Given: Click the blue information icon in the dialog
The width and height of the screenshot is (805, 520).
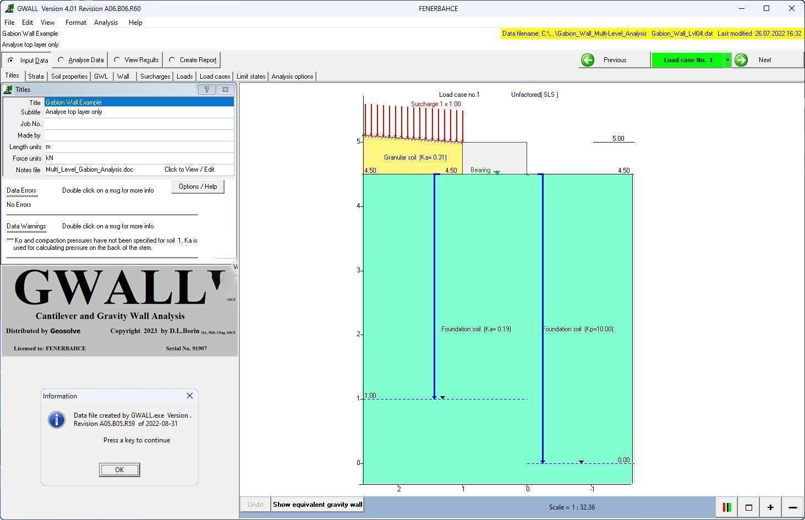Looking at the screenshot, I should [57, 419].
